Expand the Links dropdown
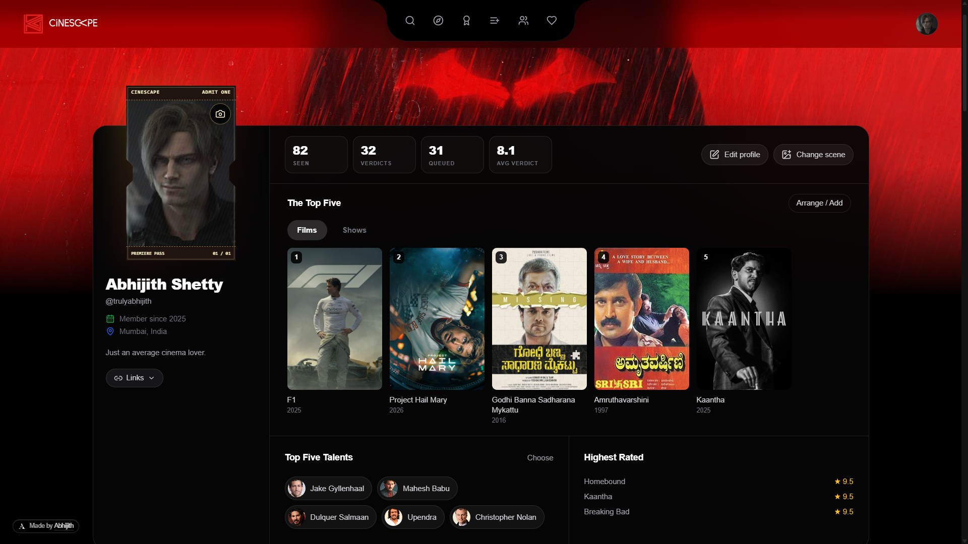Image resolution: width=968 pixels, height=544 pixels. [x=135, y=378]
